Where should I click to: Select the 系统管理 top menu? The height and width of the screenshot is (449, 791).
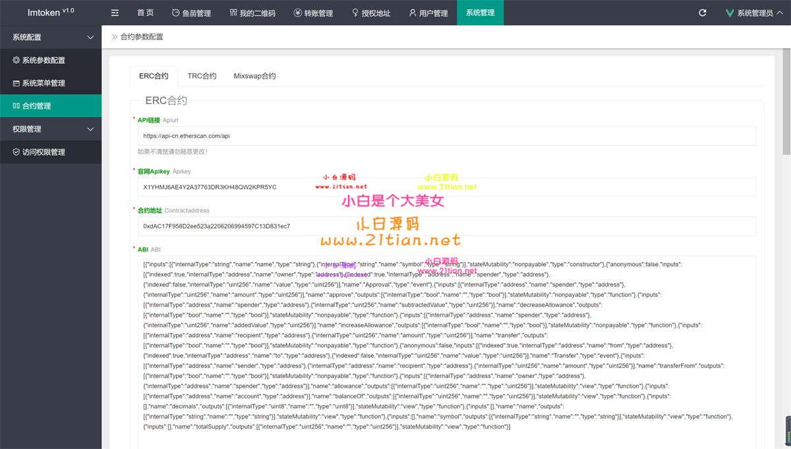(480, 13)
